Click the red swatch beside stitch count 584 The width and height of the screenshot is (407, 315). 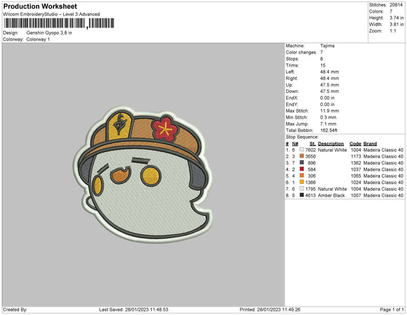pos(302,169)
